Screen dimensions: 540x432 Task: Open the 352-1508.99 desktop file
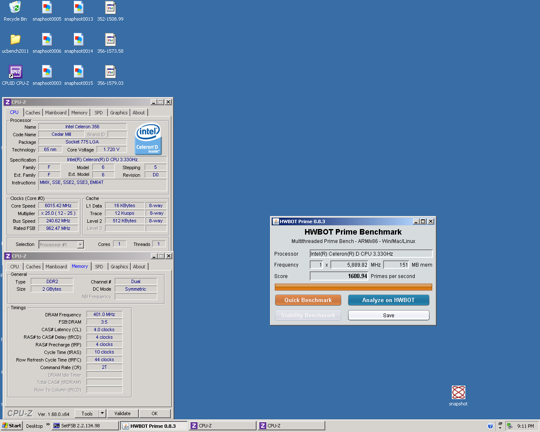coord(110,11)
